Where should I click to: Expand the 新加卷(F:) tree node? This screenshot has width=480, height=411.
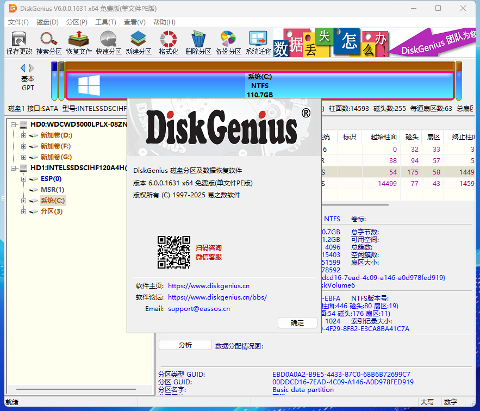pyautogui.click(x=23, y=146)
